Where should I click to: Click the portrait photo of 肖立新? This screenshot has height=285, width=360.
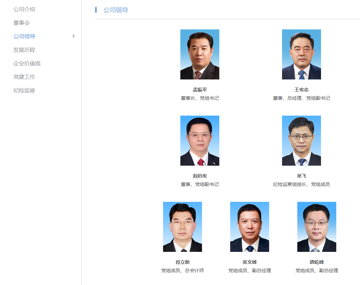click(182, 227)
